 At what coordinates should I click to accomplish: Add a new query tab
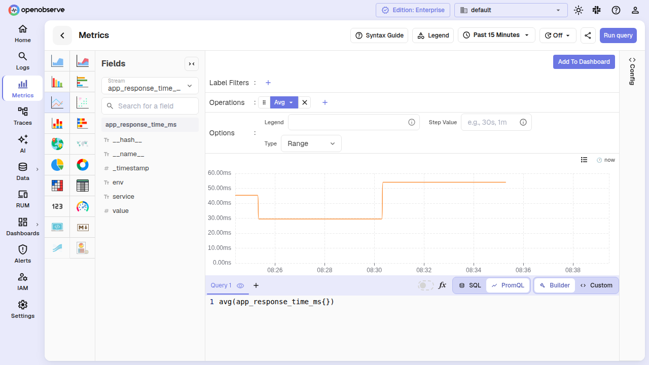tap(256, 285)
